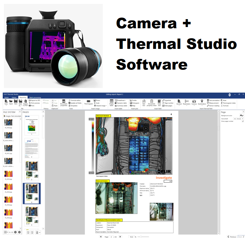245x238 pixels.
Task: Open the General thermal field dropdown
Action: (179, 103)
